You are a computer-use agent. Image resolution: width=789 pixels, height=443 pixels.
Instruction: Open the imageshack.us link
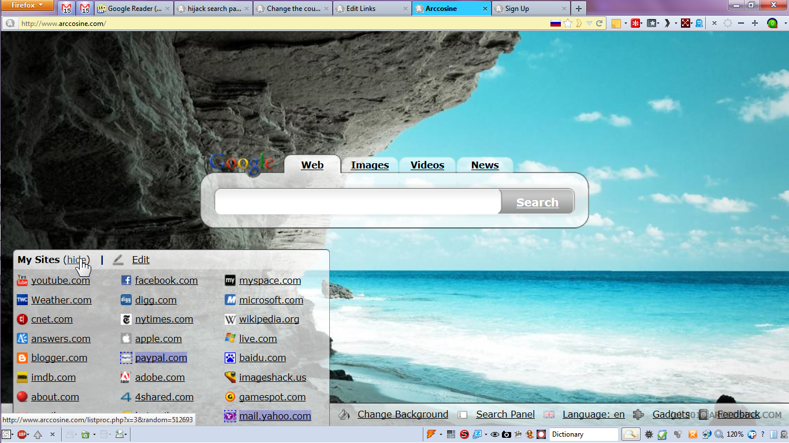coord(273,377)
